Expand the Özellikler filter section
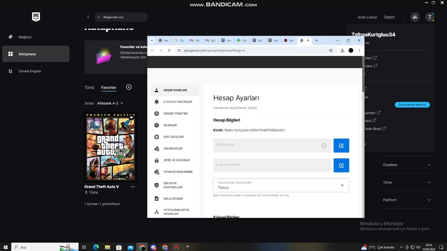The width and height of the screenshot is (447, 251). click(x=407, y=165)
